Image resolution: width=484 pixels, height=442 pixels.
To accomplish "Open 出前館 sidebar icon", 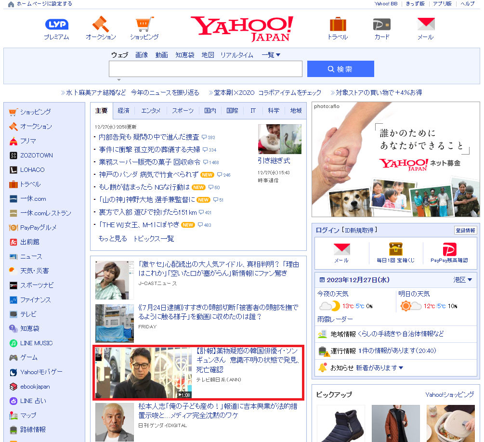I will 13,242.
